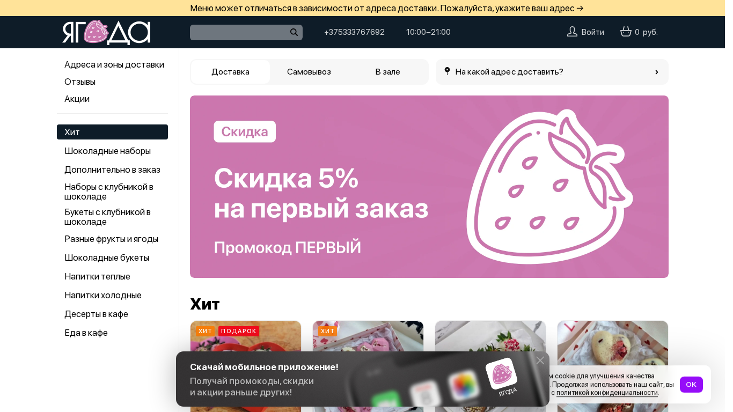The height and width of the screenshot is (412, 733).
Task: Open the На какой адрес доставить selector
Action: (552, 72)
